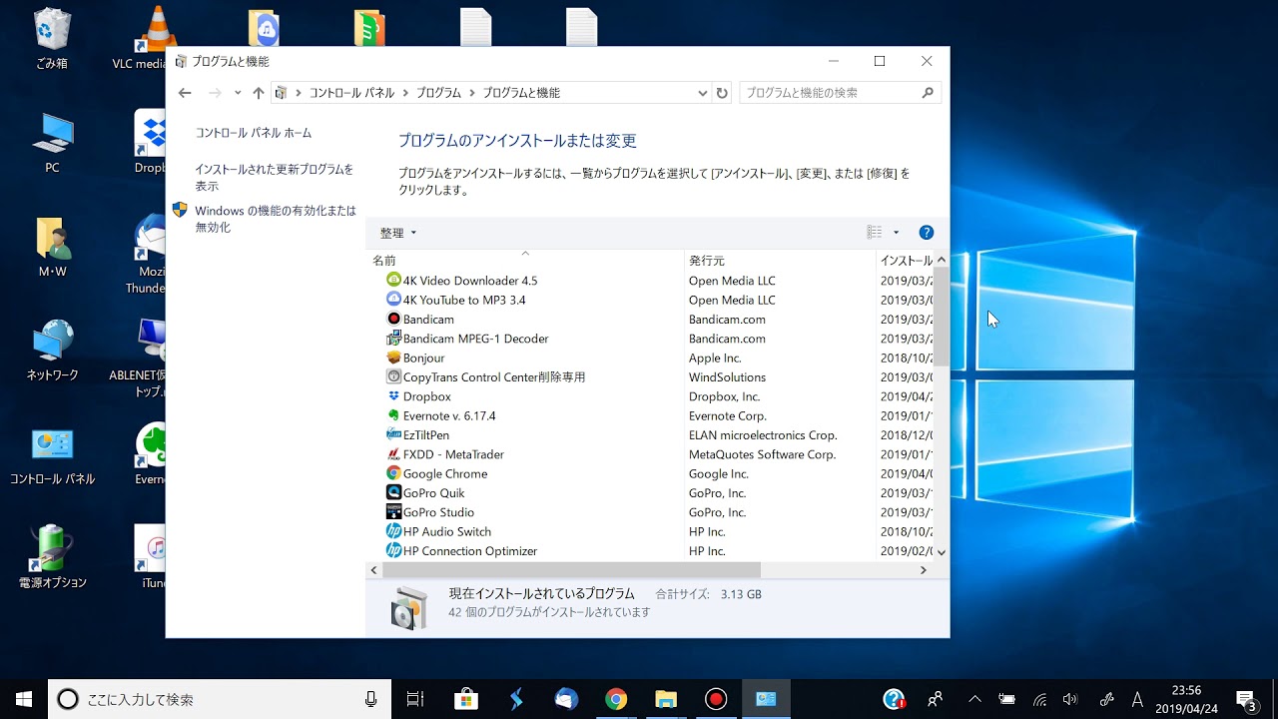Click the GoPro Quik icon
This screenshot has height=719, width=1278.
393,492
